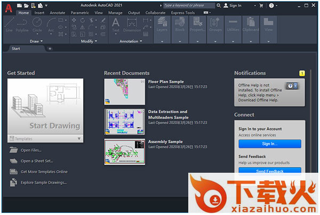Open the Floor Plan Sample thumbnail
This screenshot has width=320, height=215.
pyautogui.click(x=125, y=91)
